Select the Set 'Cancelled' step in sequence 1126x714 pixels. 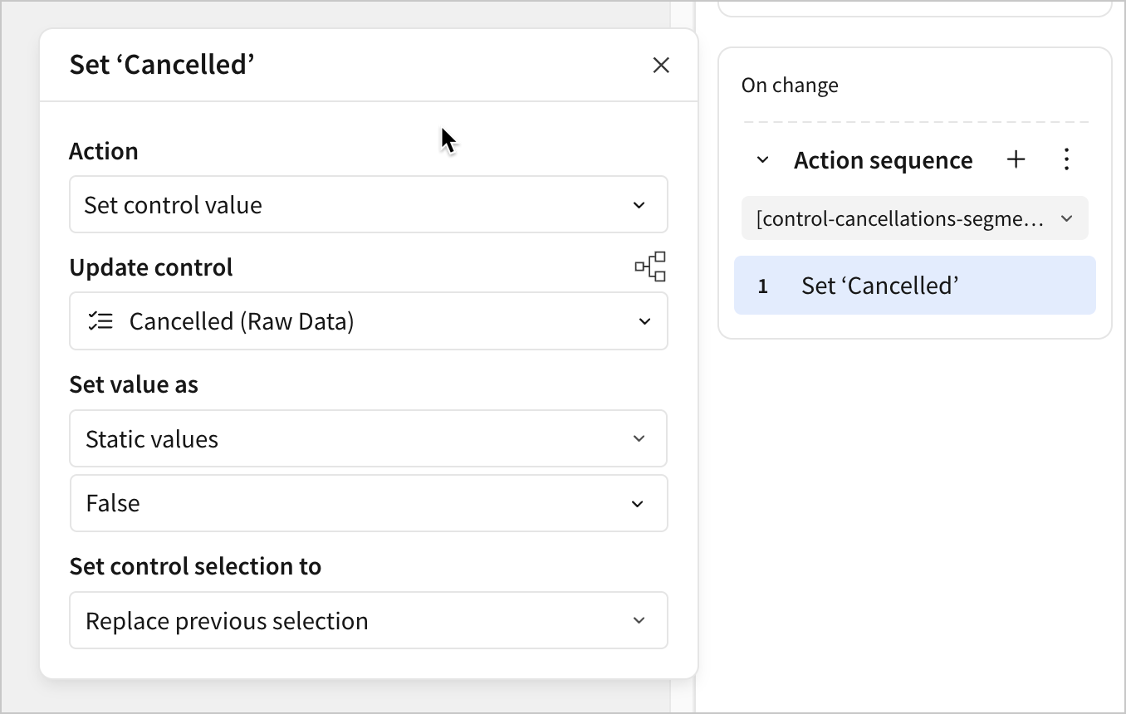pyautogui.click(x=880, y=286)
